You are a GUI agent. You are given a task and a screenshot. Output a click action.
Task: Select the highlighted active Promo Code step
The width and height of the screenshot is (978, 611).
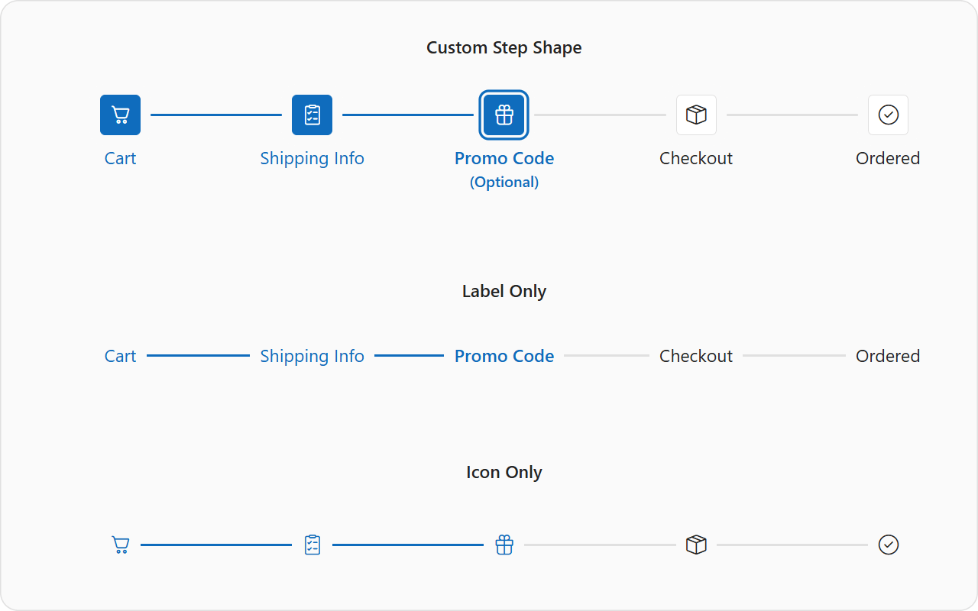click(x=504, y=115)
